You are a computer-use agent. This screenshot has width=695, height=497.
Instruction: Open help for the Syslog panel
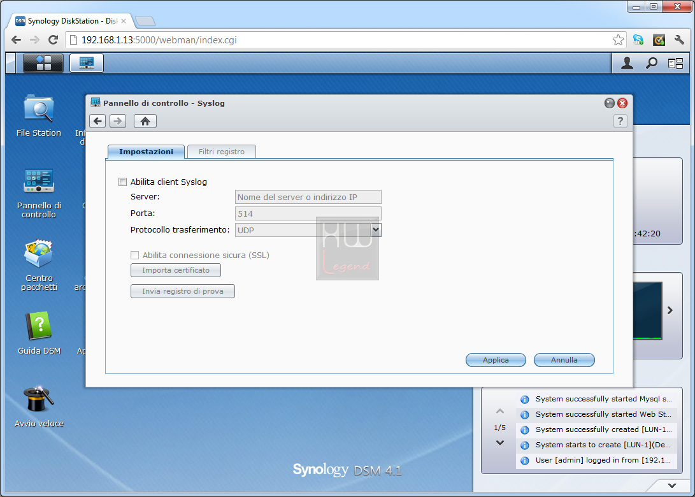pos(620,121)
